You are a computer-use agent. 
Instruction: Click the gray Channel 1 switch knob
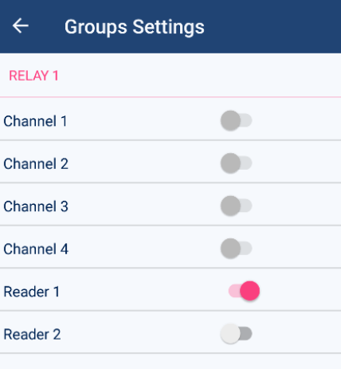point(230,120)
